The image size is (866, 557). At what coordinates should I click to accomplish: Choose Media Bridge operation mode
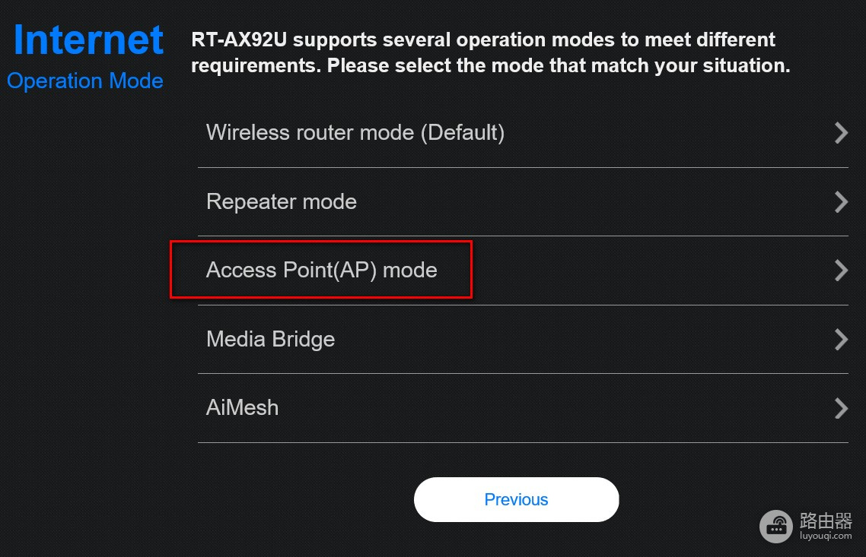pos(523,339)
